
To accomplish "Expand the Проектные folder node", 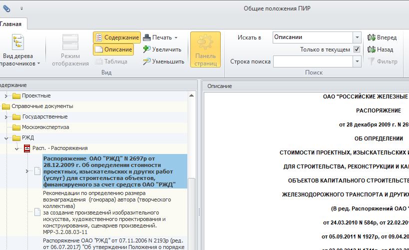I will (x=6, y=96).
